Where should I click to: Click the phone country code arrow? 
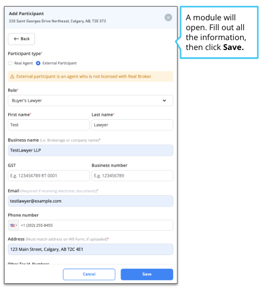(x=16, y=225)
